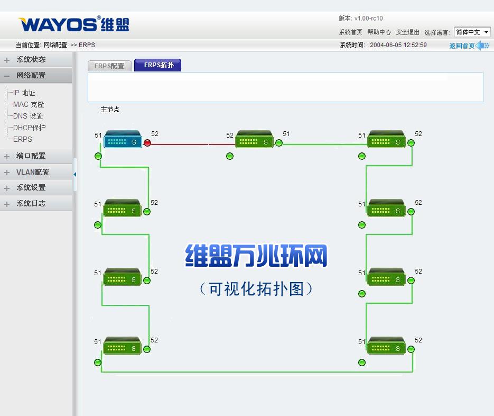Expand the 系统设置 menu section
Viewport: 494px width, 416px height.
pos(36,188)
